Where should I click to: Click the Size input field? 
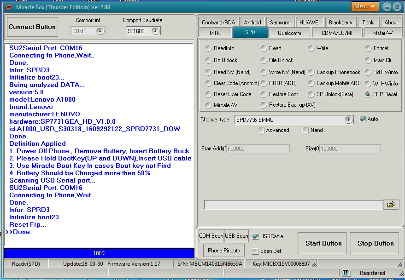(x=350, y=149)
